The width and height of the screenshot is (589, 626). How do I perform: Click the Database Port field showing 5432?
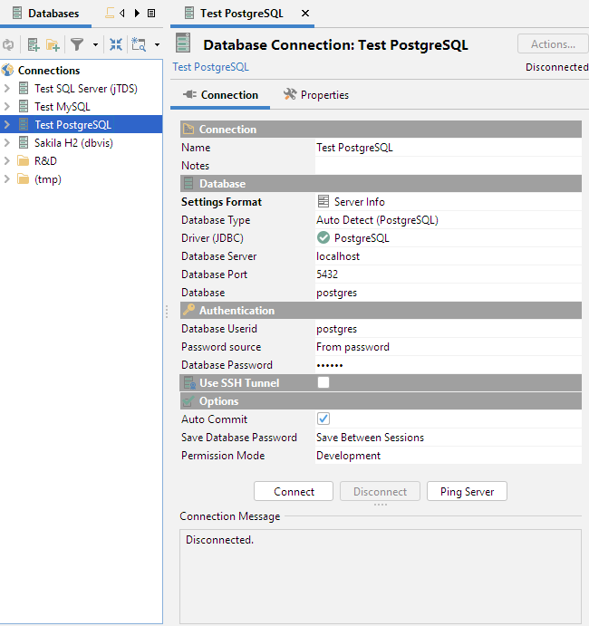click(446, 274)
